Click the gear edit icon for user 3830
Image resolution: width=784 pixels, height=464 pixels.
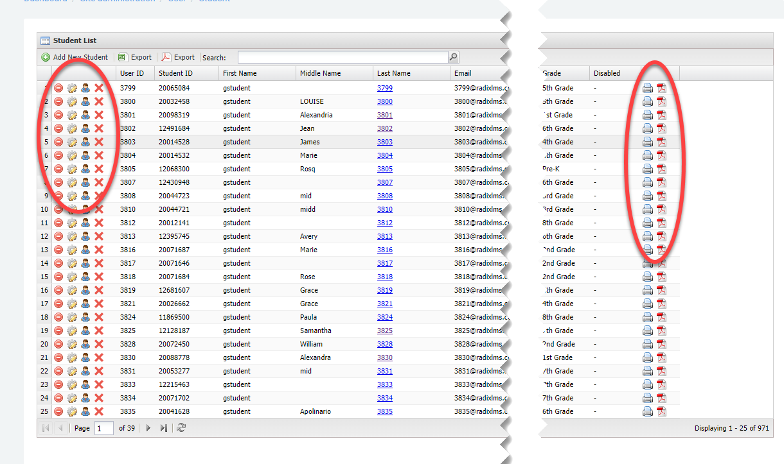coord(72,357)
